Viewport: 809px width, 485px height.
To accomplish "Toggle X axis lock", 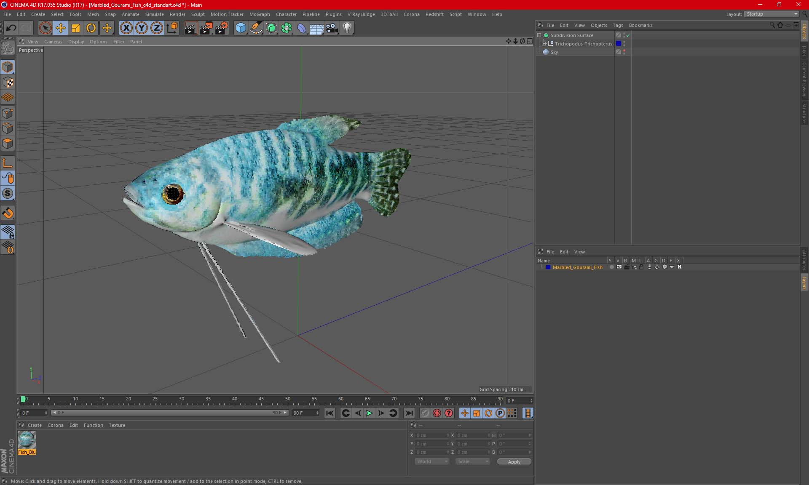I will click(126, 28).
